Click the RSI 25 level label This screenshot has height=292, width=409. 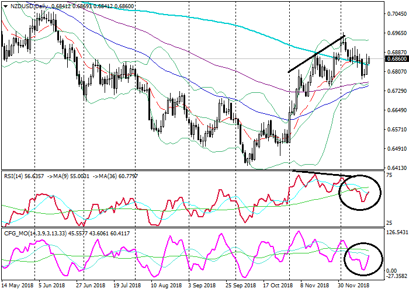[x=389, y=223]
